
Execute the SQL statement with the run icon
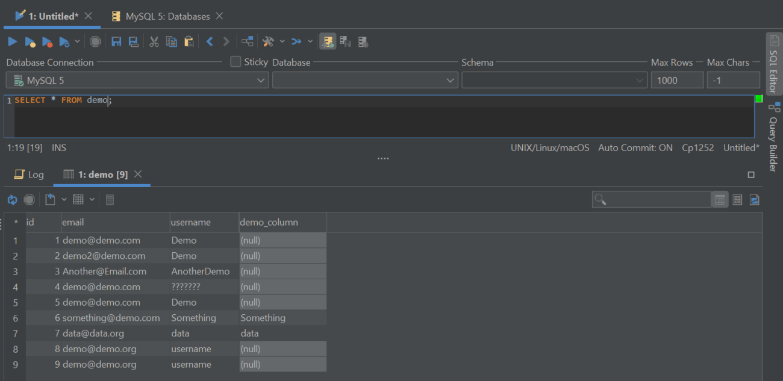[x=11, y=41]
